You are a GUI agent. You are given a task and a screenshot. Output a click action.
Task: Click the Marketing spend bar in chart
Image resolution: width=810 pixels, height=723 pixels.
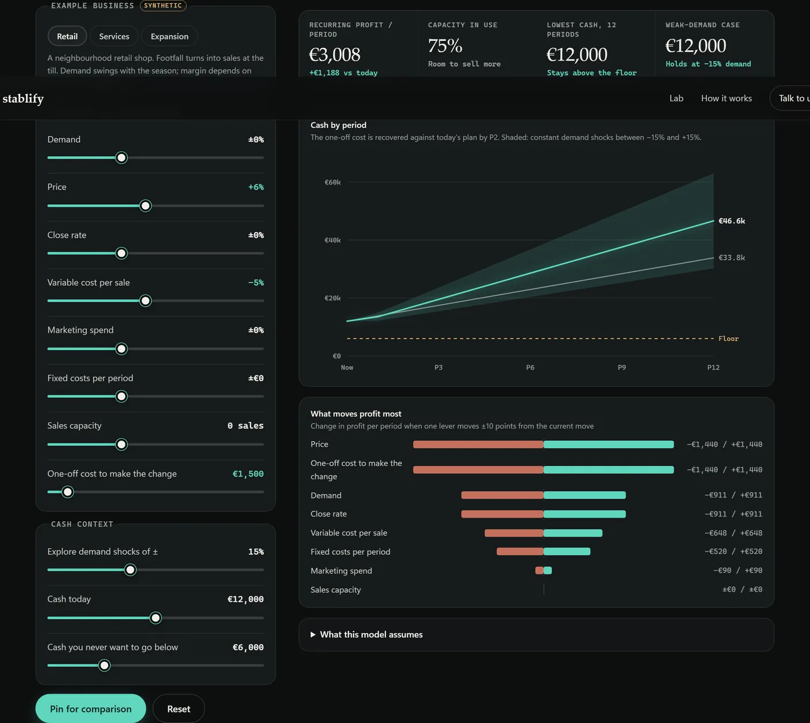pyautogui.click(x=543, y=570)
